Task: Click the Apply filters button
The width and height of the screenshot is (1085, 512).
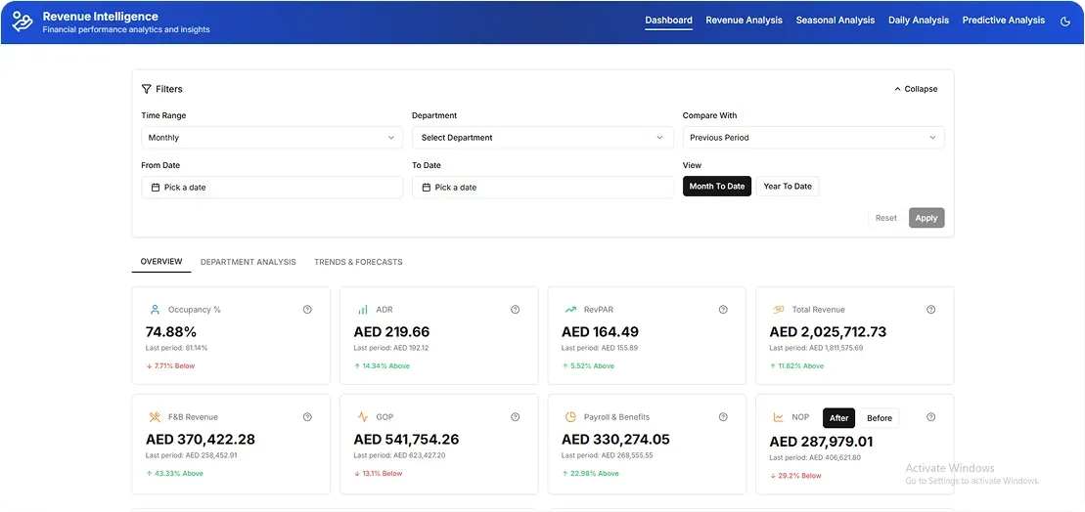Action: tap(927, 218)
